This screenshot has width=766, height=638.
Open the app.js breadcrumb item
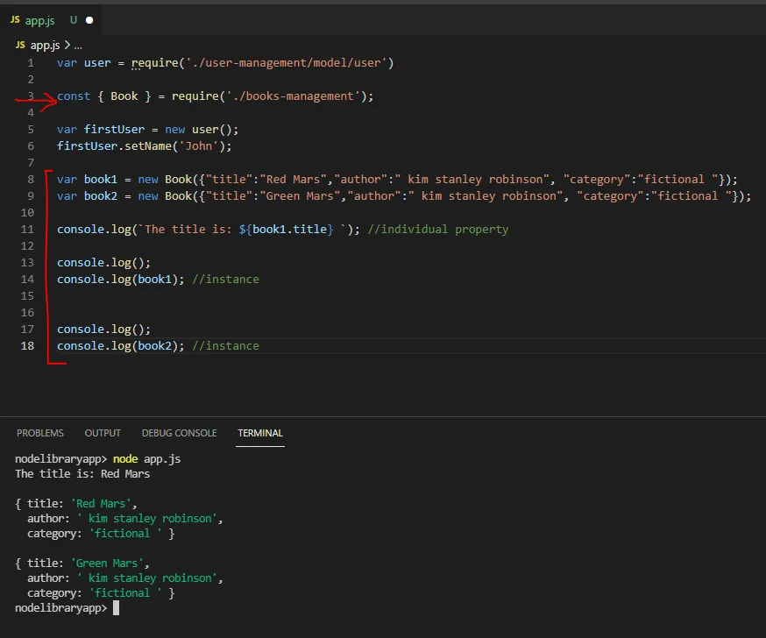pos(46,45)
